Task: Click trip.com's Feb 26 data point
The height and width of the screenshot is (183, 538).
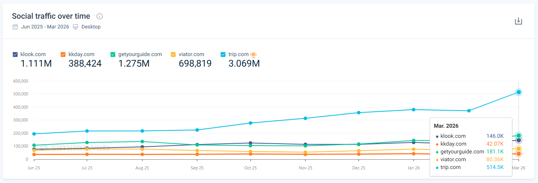Action: [x=469, y=111]
